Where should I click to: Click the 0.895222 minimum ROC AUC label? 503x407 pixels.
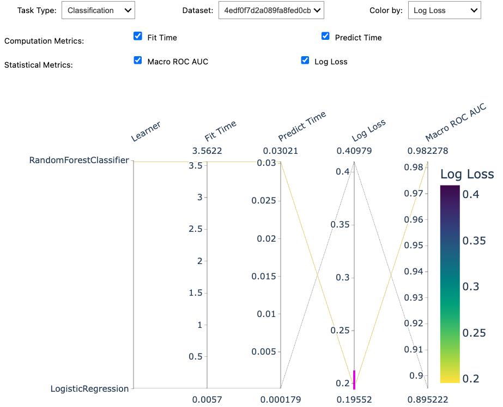[x=428, y=399]
